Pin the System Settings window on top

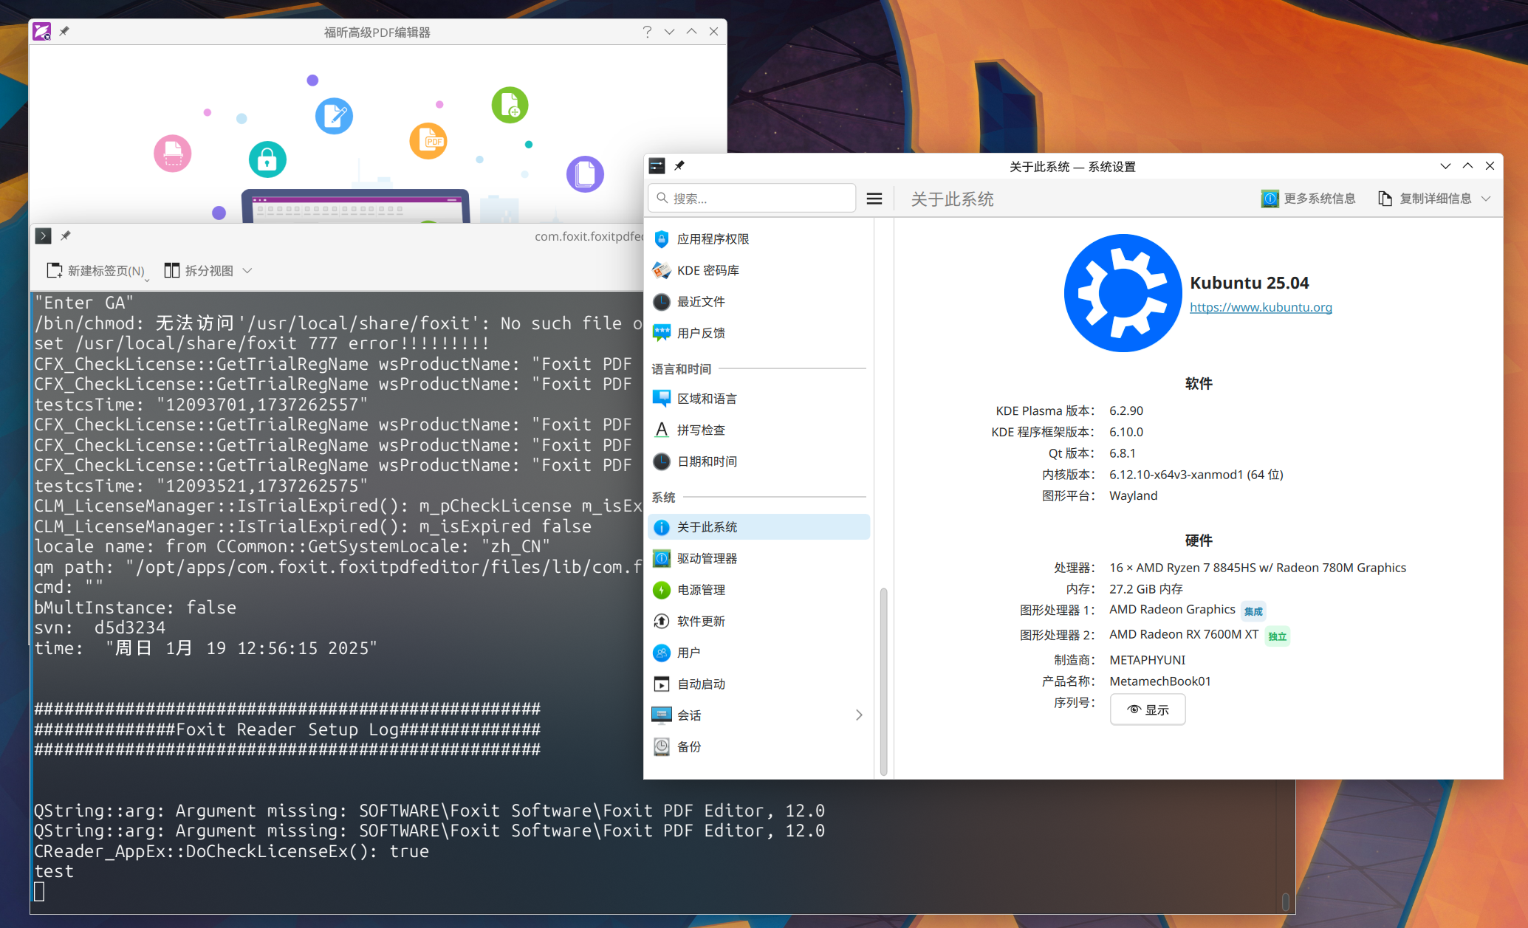click(x=679, y=165)
